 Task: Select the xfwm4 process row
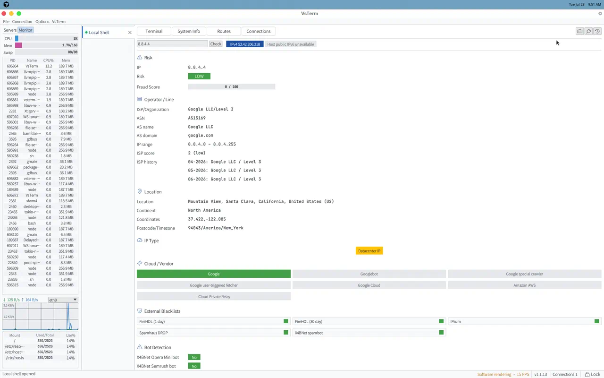pos(41,201)
